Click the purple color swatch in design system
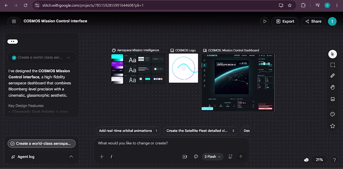The image size is (343, 169). click(x=118, y=65)
